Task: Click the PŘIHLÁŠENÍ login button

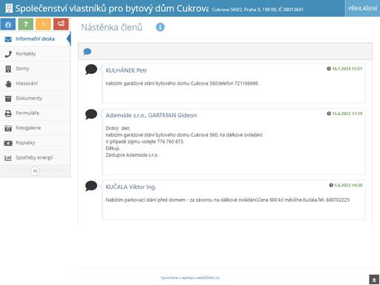Action: 362,8
